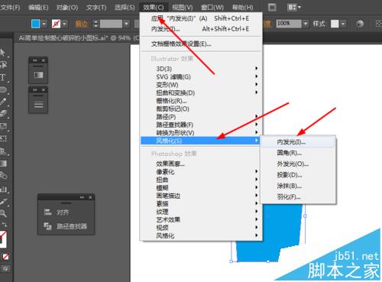Viewport: 382px width, 282px height.
Task: Click the Recolor Artwork wheel icon
Action: 360,24
